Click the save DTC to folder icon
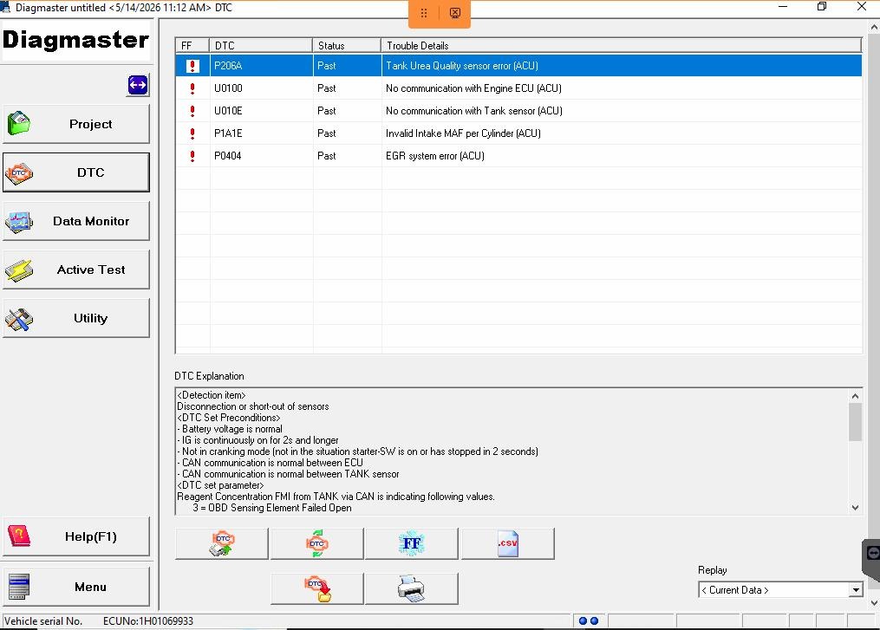 317,588
